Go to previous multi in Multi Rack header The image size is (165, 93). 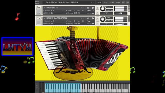coord(91,2)
